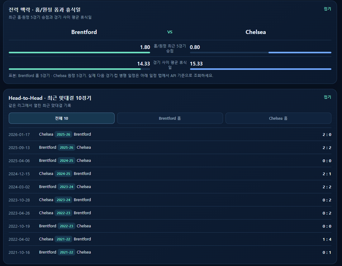Click the 2 : 0 score of 2026-01-17
This screenshot has height=266, width=342.
pos(327,134)
